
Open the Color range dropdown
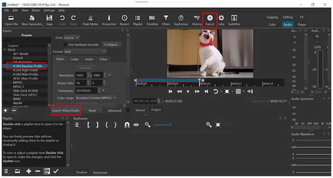point(96,98)
